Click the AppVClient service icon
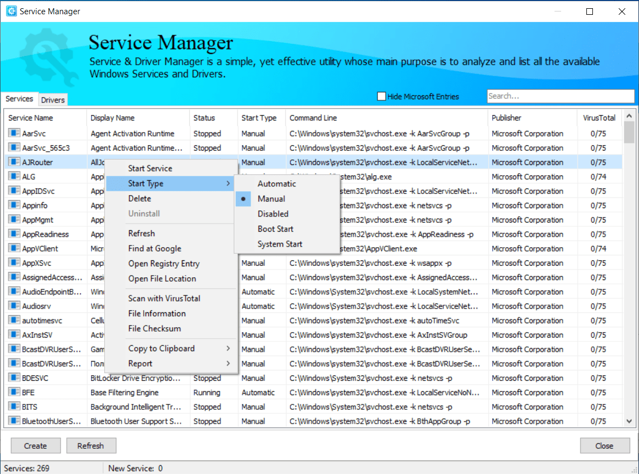 (14, 248)
